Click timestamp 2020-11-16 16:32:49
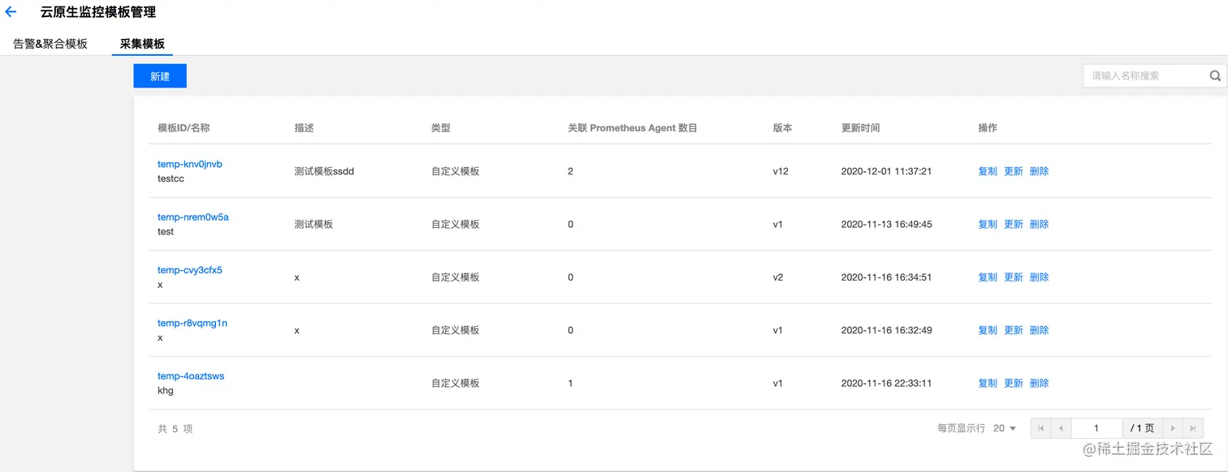This screenshot has height=472, width=1228. [887, 330]
